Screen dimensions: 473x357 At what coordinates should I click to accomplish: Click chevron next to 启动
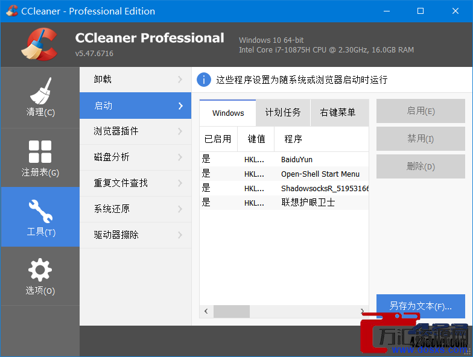coord(180,106)
